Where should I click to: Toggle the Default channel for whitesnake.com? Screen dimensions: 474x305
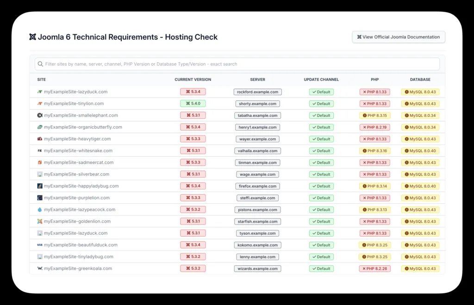[x=321, y=151]
